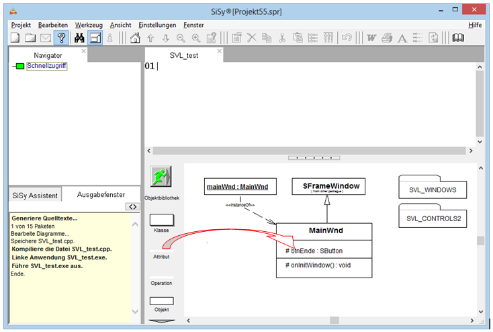The image size is (493, 332).
Task: Switch to the SiSy Assistent tab
Action: coord(35,195)
